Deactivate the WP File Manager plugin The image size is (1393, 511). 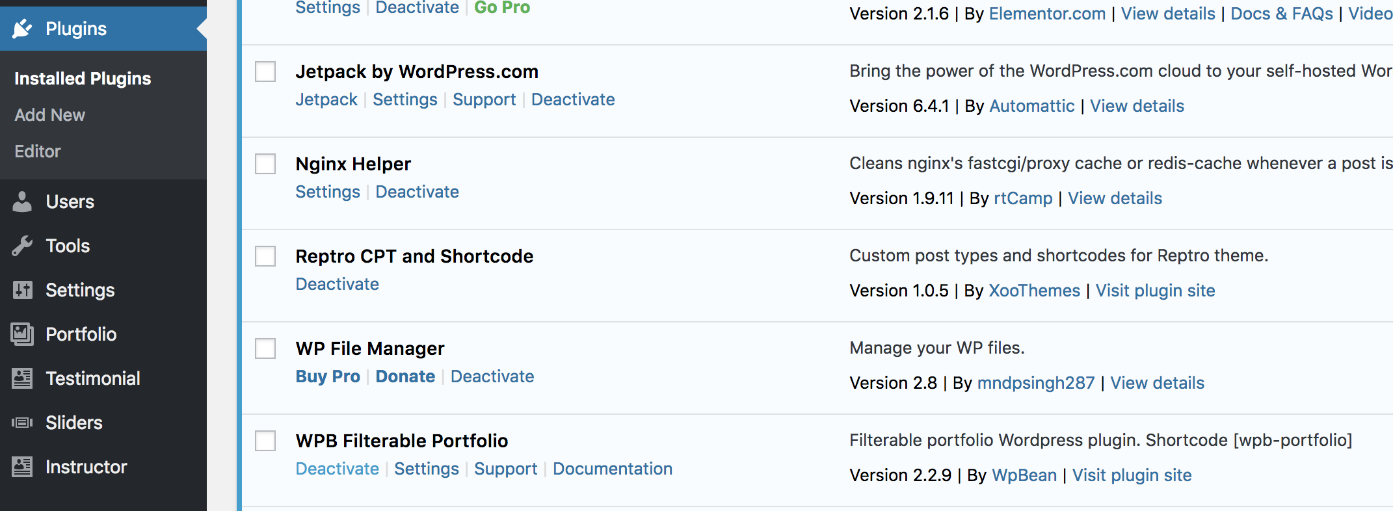(x=492, y=376)
